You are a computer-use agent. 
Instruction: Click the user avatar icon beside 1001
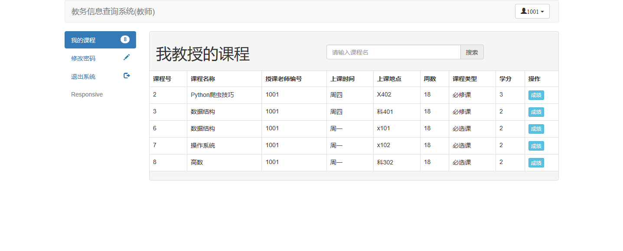[524, 11]
